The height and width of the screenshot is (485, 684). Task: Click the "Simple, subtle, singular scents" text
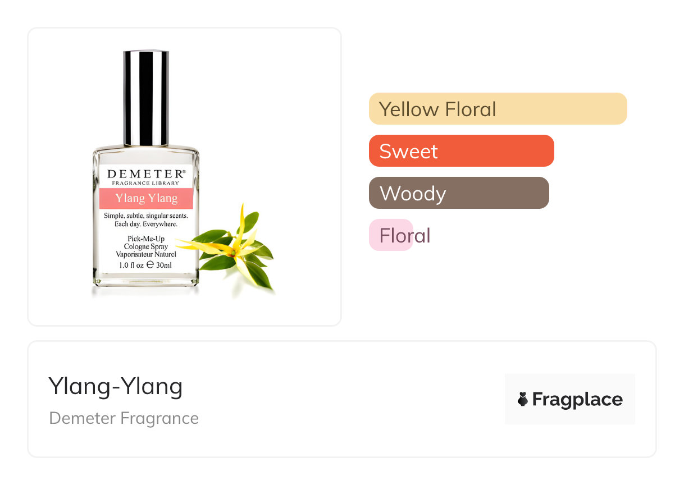coord(145,216)
